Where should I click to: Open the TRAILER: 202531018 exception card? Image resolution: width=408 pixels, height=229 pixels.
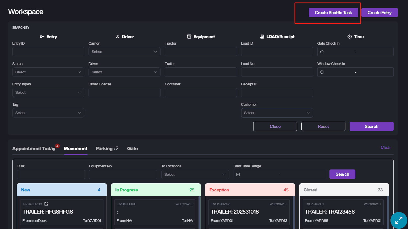point(249,212)
